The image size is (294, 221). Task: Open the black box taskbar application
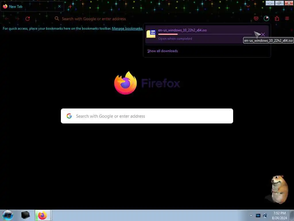[x=25, y=215]
